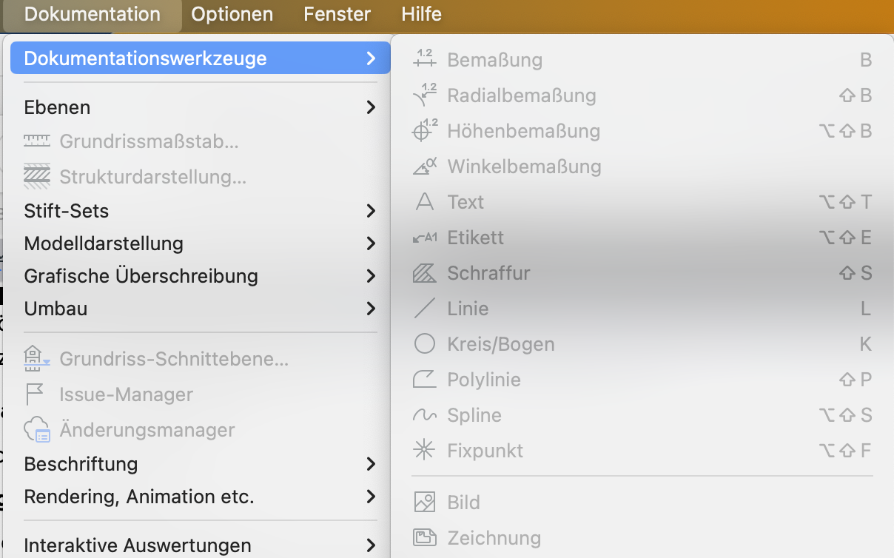Viewport: 894px width, 558px height.
Task: Pick the Höhenbemaßung crosshair icon
Action: 425,130
